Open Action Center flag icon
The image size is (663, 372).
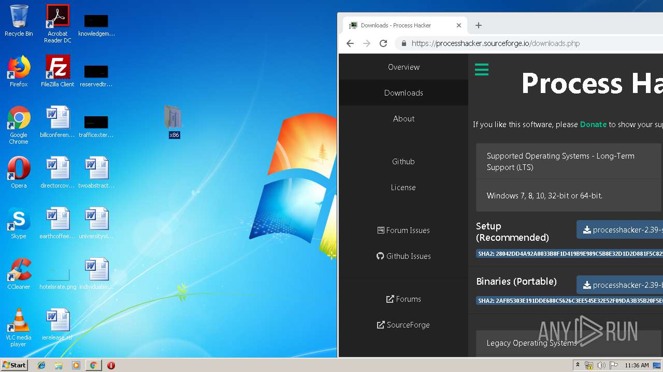(x=613, y=365)
